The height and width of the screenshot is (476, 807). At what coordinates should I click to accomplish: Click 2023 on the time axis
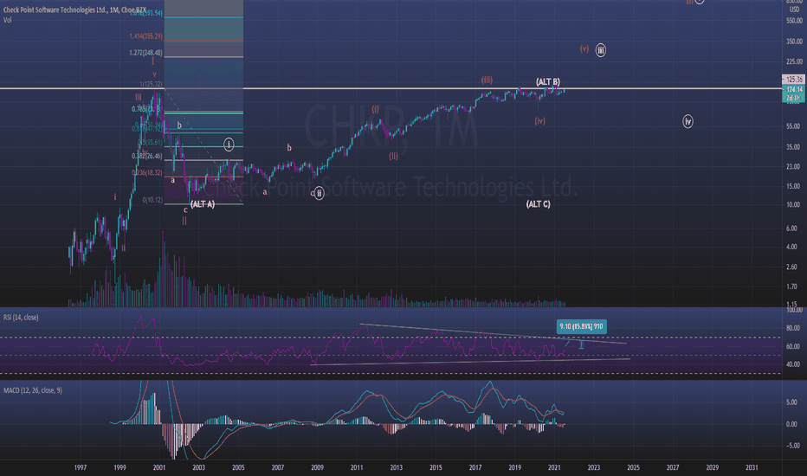click(594, 467)
